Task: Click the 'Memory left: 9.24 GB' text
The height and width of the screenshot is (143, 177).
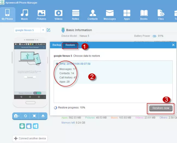Action: tap(73, 123)
